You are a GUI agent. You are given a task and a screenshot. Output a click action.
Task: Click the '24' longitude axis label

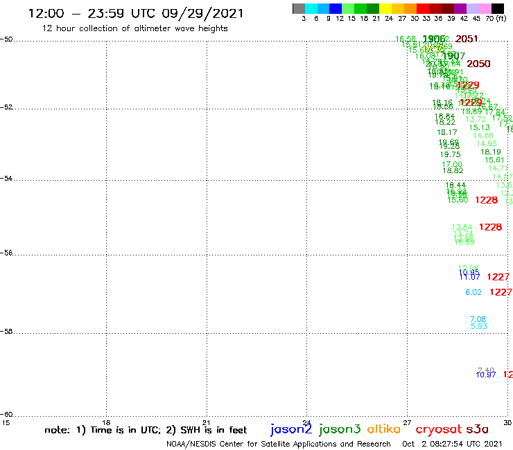(x=306, y=422)
